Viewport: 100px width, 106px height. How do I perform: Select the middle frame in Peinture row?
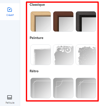pos(63,55)
